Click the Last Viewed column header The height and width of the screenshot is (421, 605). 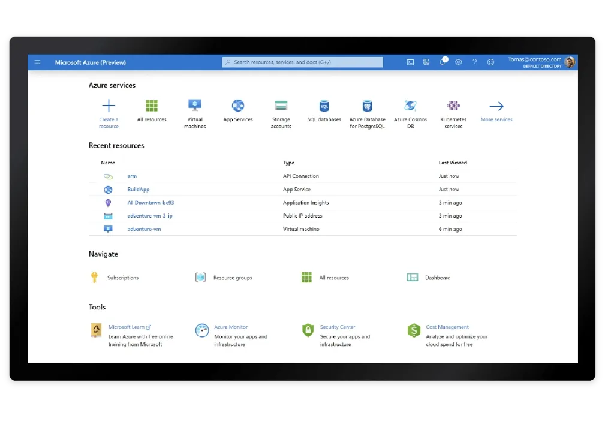pos(453,163)
